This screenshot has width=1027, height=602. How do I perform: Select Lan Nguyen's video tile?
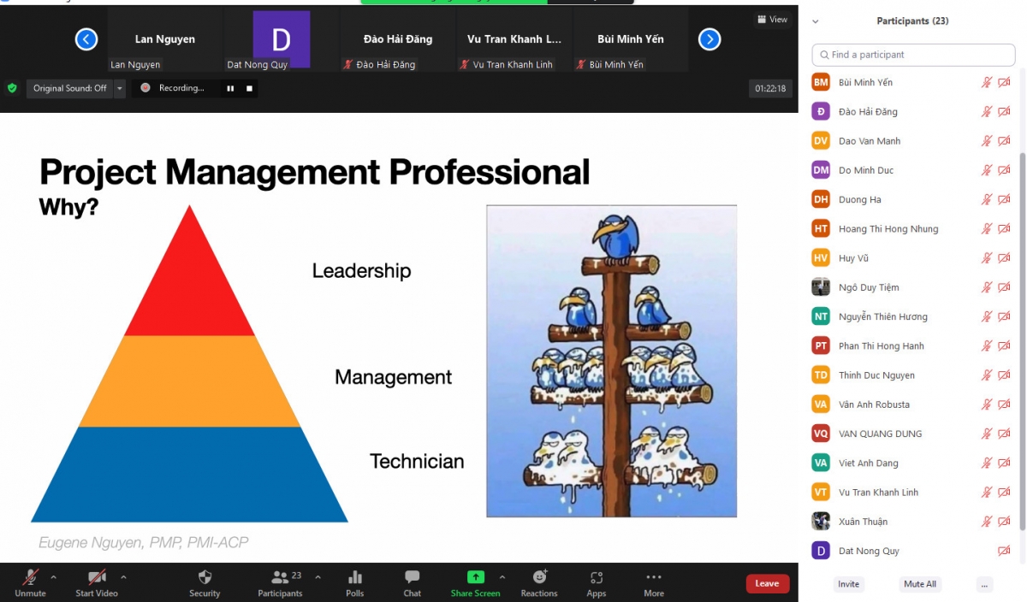coord(165,40)
